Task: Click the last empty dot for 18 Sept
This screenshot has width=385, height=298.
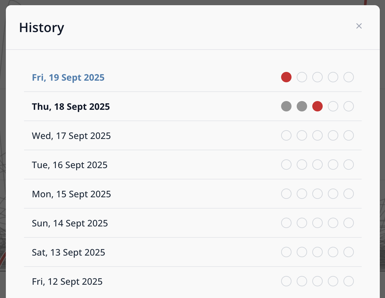Action: click(349, 107)
